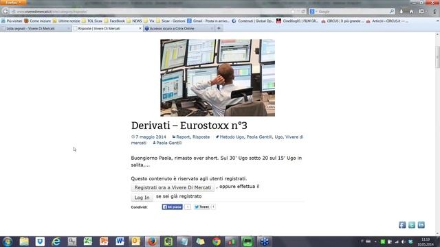Click Registrati ora a Vivere Di Mercati button
440x247 pixels.
pos(173,187)
